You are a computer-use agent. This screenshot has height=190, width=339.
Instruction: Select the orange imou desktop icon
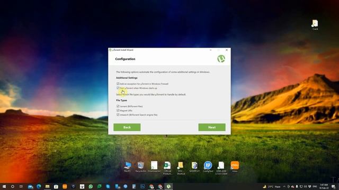[235, 167]
